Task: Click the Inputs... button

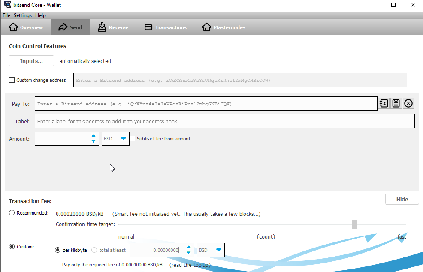Action: coord(32,61)
